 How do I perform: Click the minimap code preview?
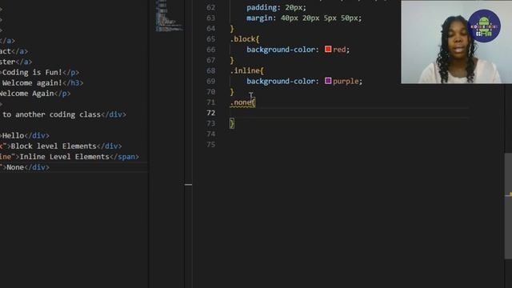click(x=168, y=16)
